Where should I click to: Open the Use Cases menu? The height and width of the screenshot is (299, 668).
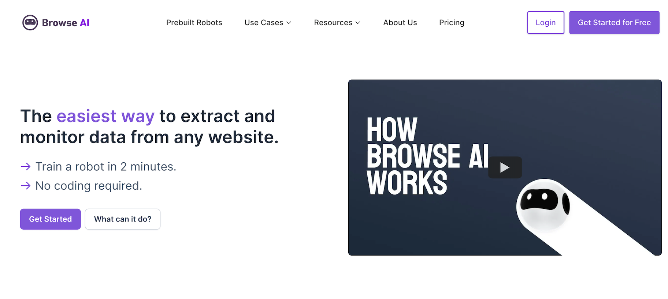[x=264, y=23]
